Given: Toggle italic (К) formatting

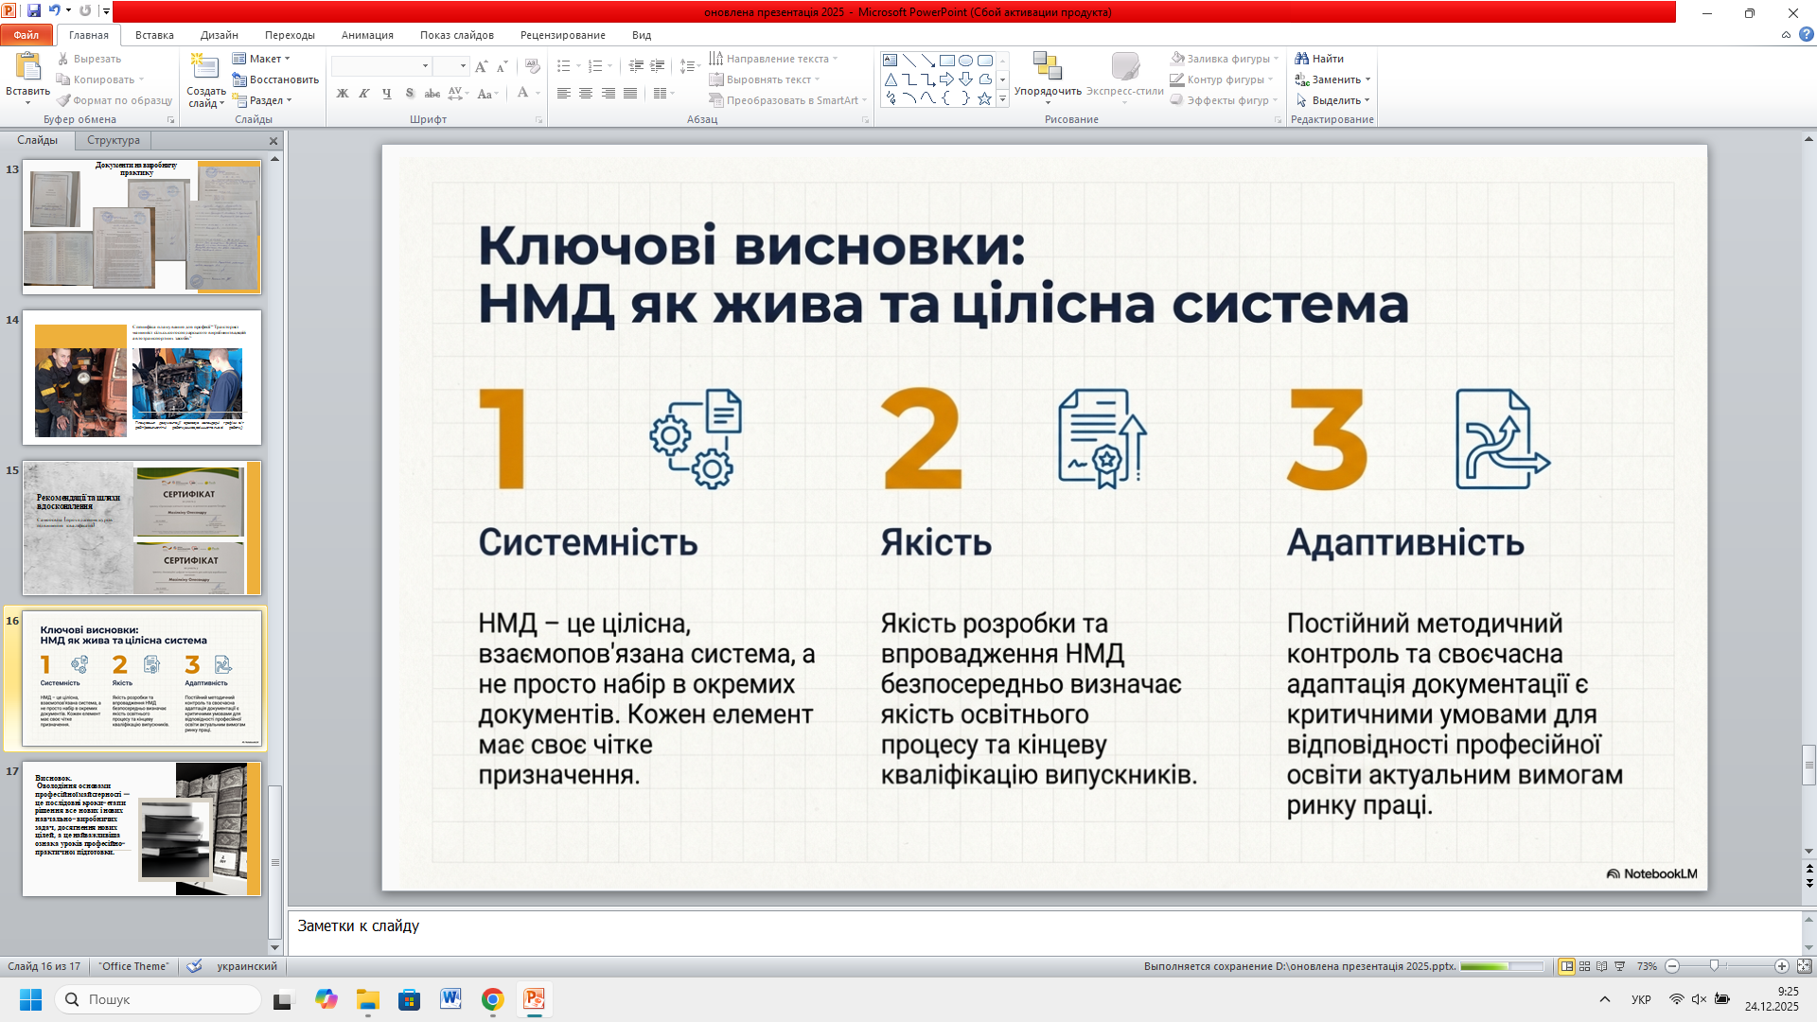Looking at the screenshot, I should pos(364,94).
